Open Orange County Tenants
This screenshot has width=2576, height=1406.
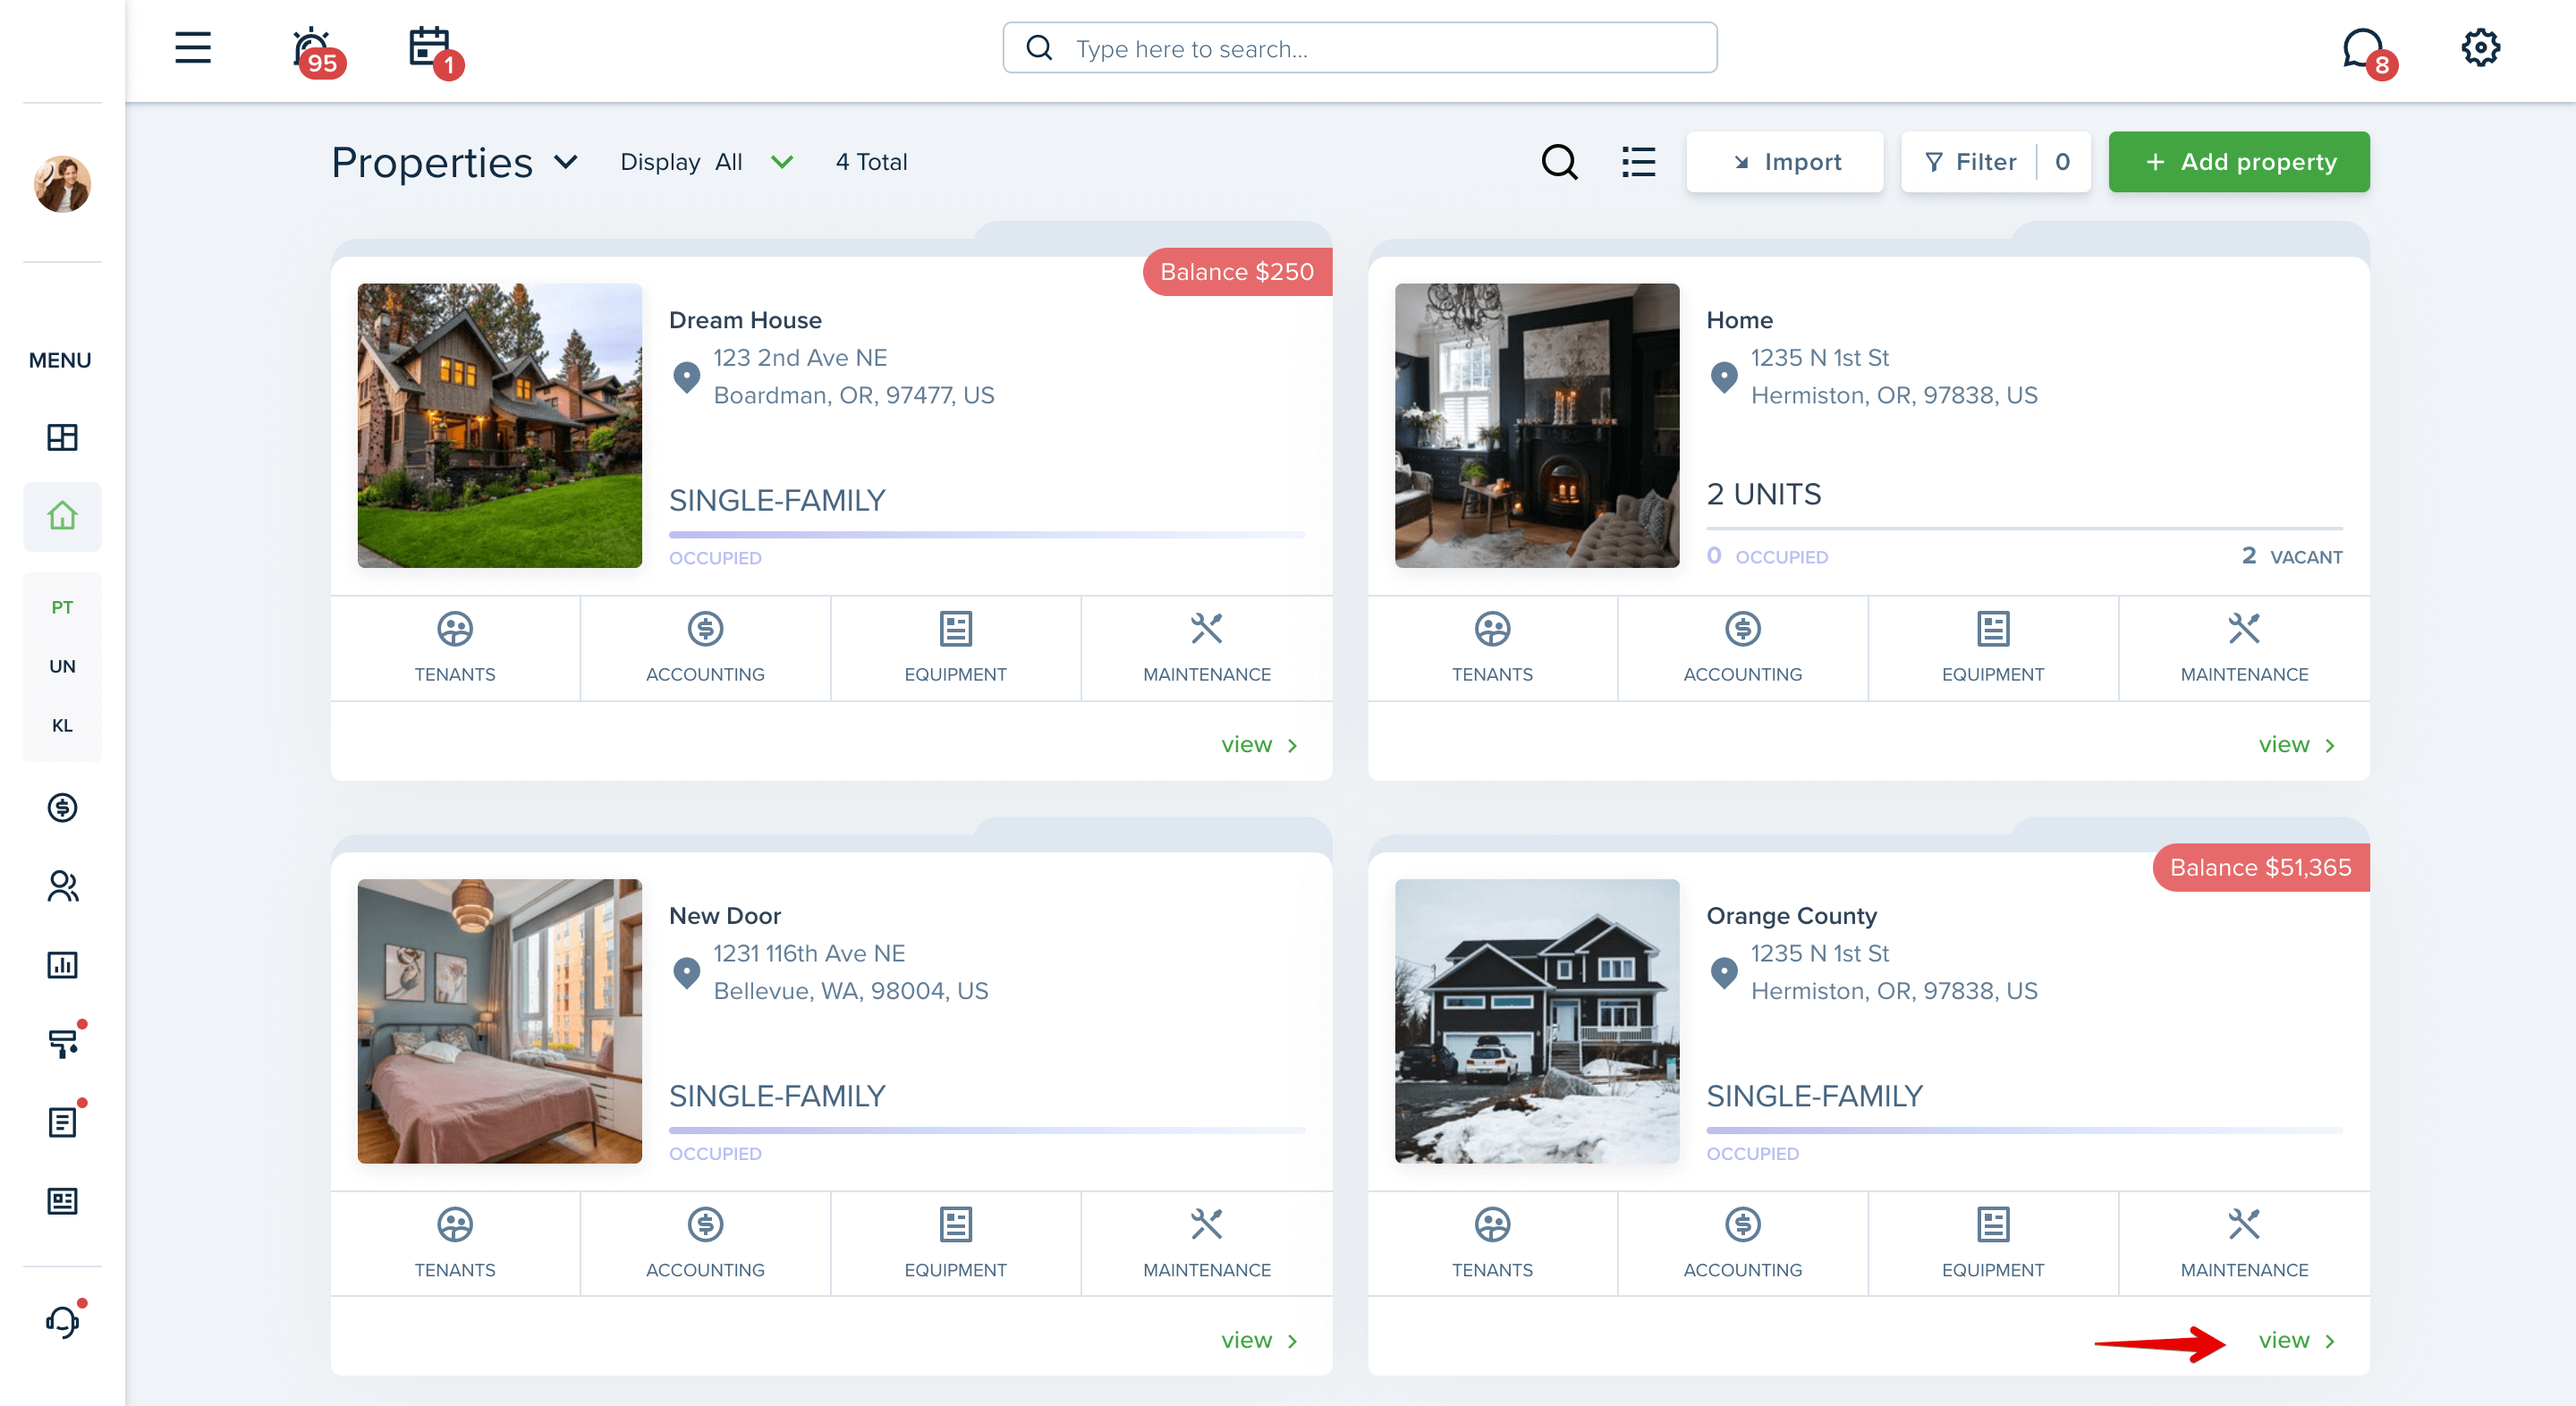(1492, 1243)
